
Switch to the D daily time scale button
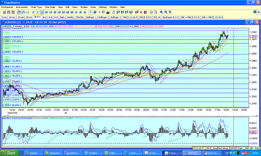(76, 12)
